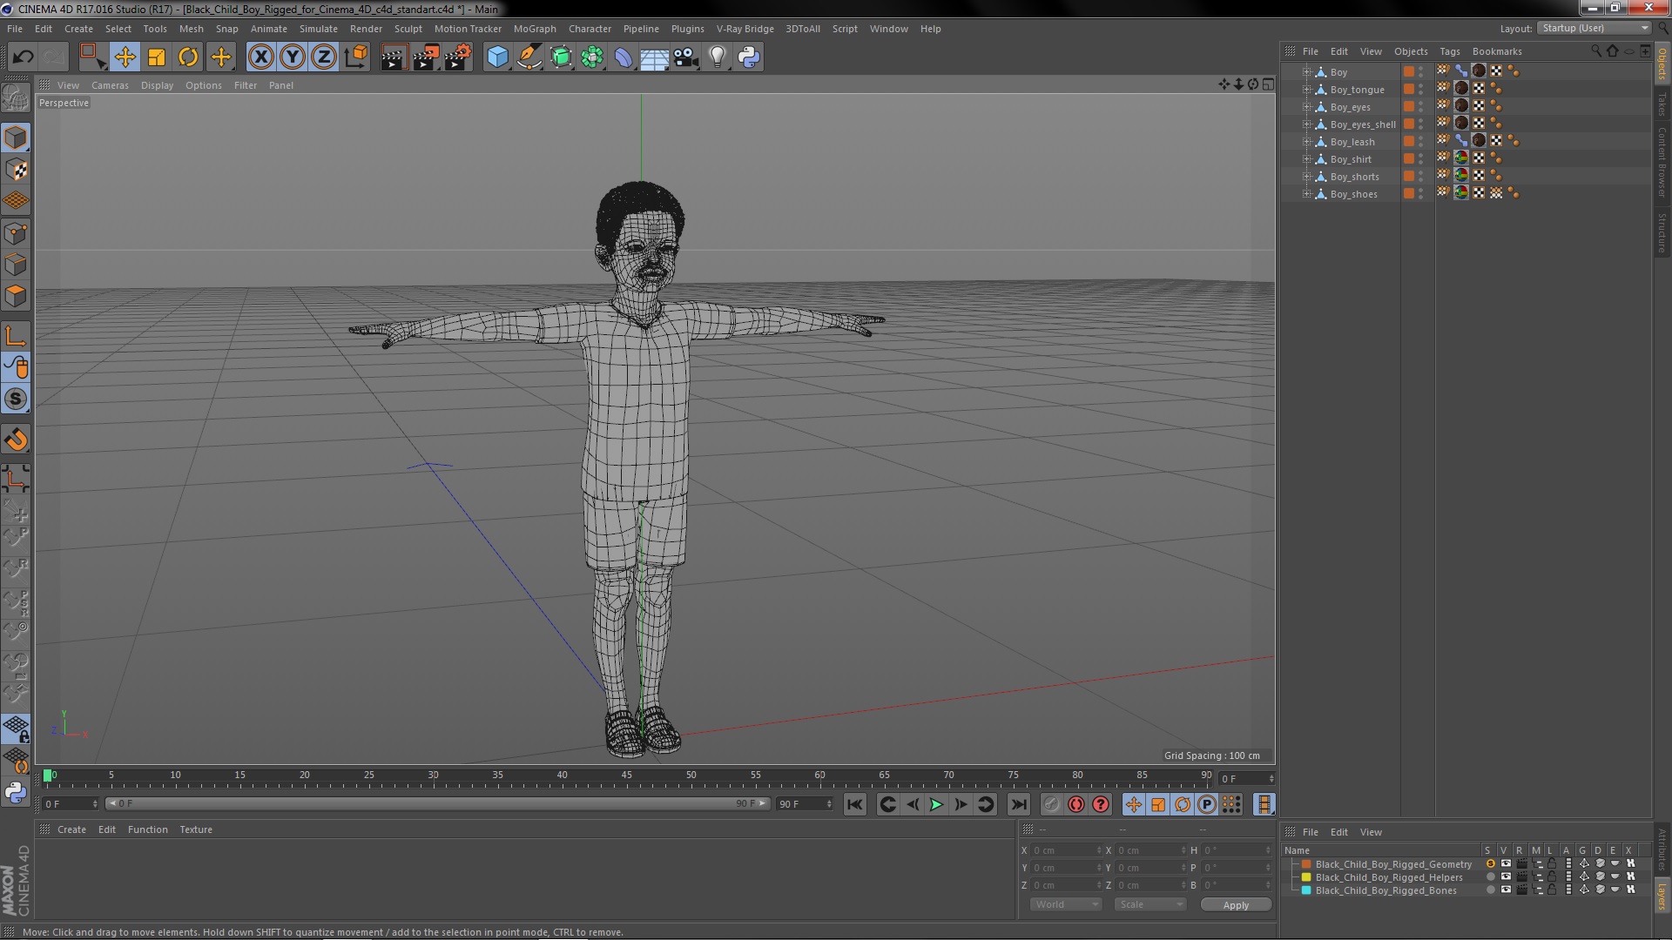
Task: Toggle the Z axis lock
Action: [324, 57]
